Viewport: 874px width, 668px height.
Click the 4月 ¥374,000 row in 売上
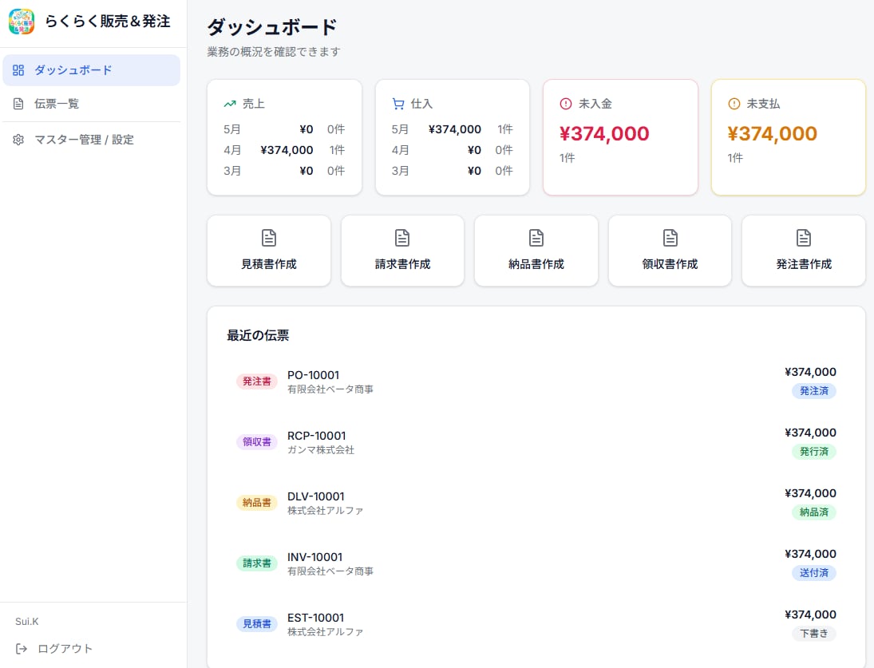pos(284,150)
